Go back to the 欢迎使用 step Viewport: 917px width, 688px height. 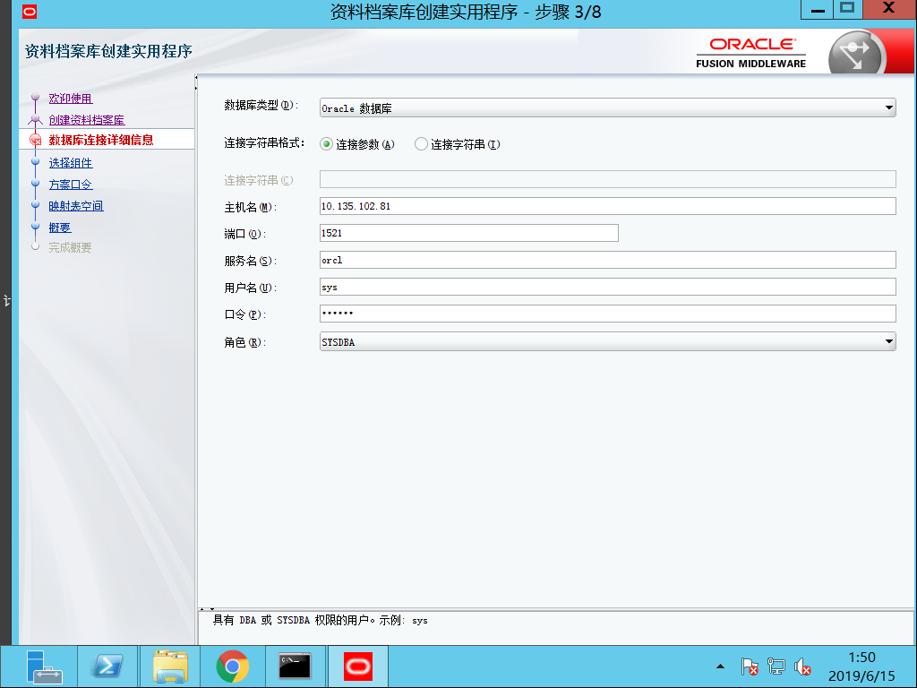[x=70, y=99]
